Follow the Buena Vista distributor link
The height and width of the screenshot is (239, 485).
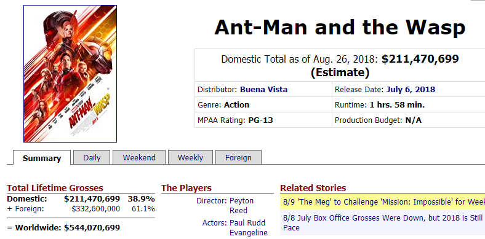pyautogui.click(x=264, y=90)
